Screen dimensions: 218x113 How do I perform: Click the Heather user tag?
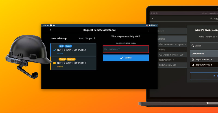(71, 59)
